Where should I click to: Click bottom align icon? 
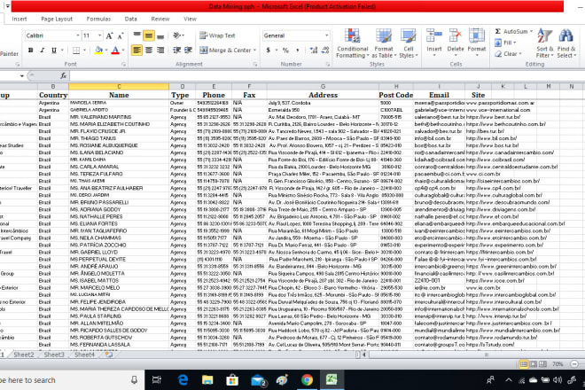pos(160,35)
